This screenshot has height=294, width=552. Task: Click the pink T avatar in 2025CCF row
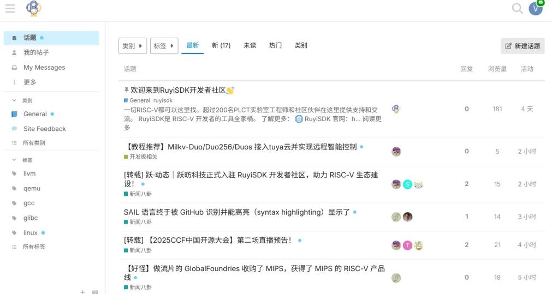407,245
